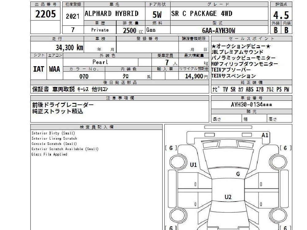The width and height of the screenshot is (307, 230).
Task: Click Console Scratch (Small) remark
Action: click(54, 144)
